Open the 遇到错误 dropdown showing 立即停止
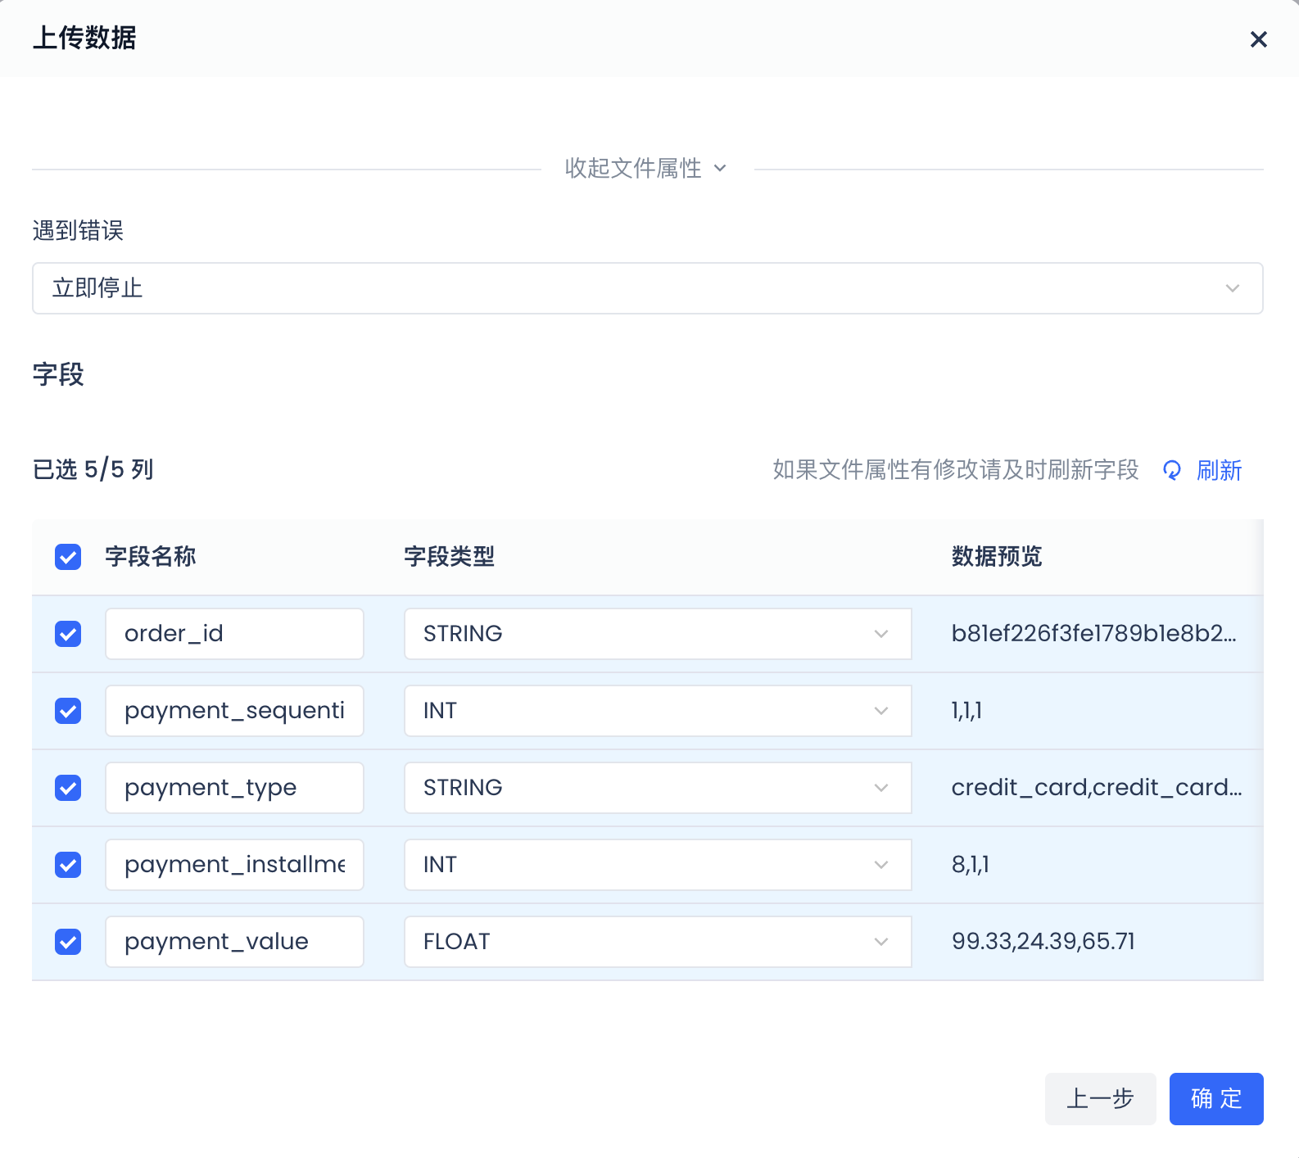 [647, 288]
